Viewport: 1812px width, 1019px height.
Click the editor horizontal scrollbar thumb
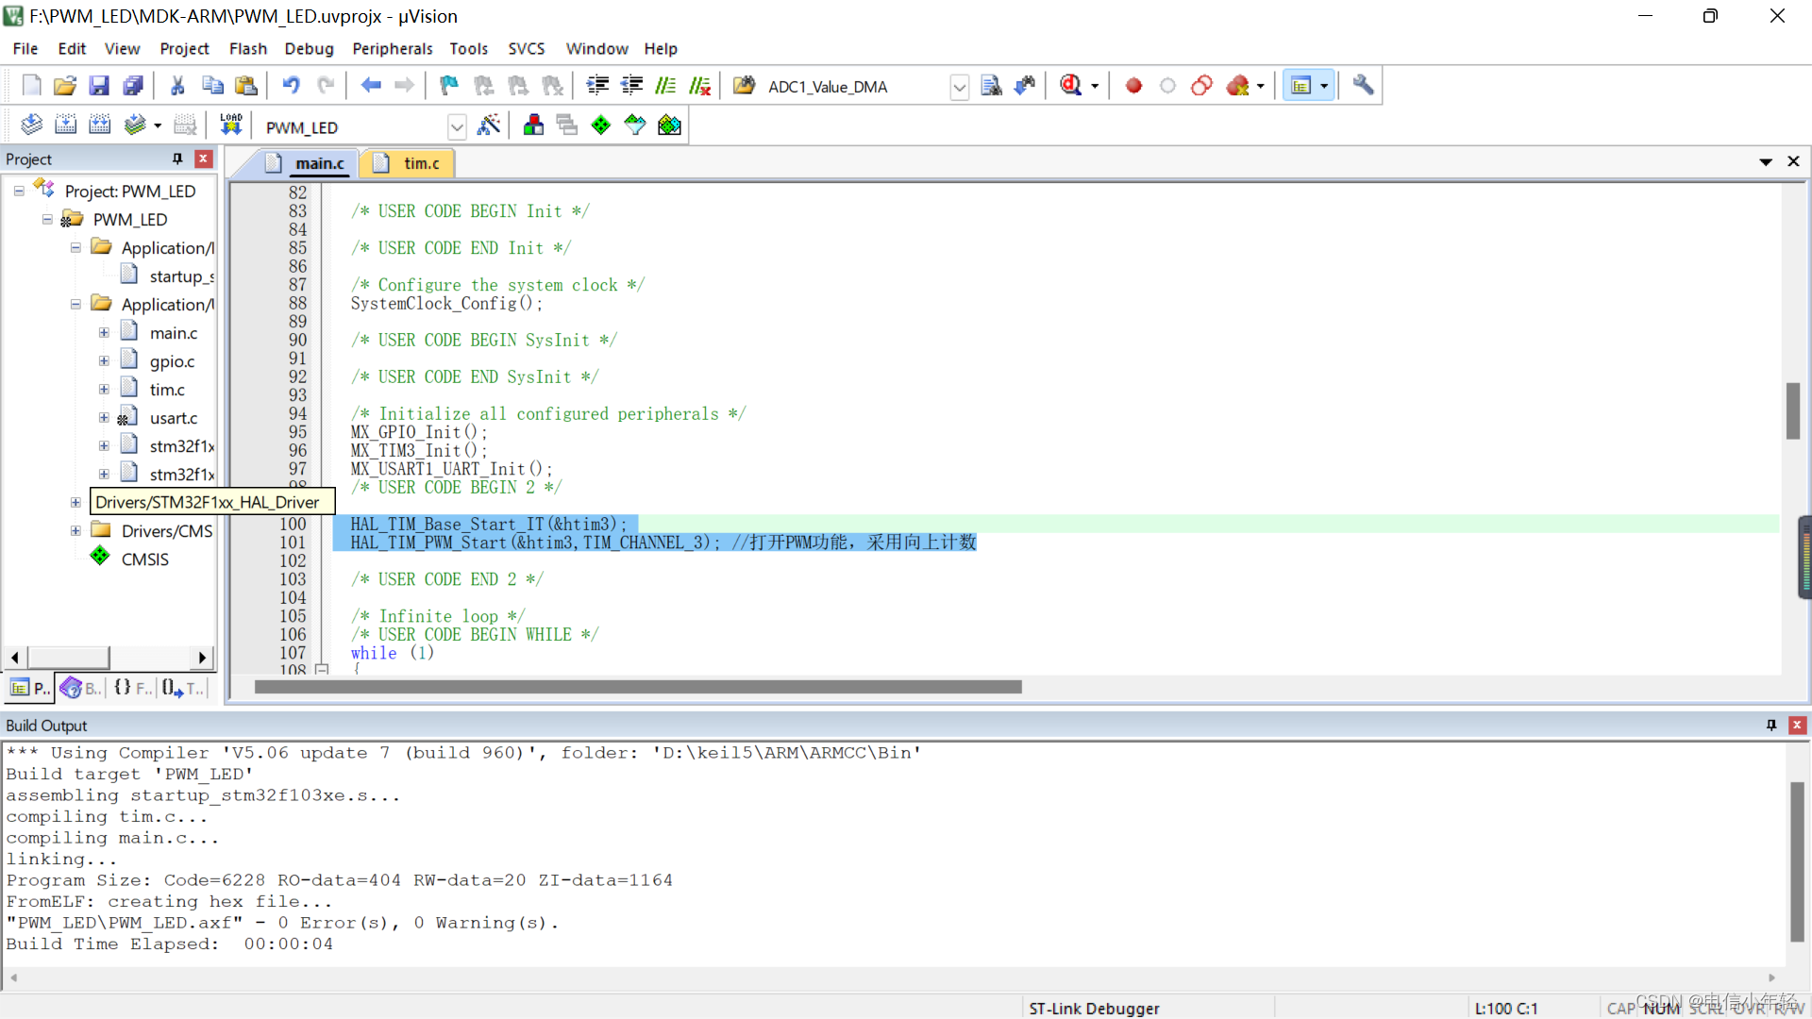tap(637, 687)
